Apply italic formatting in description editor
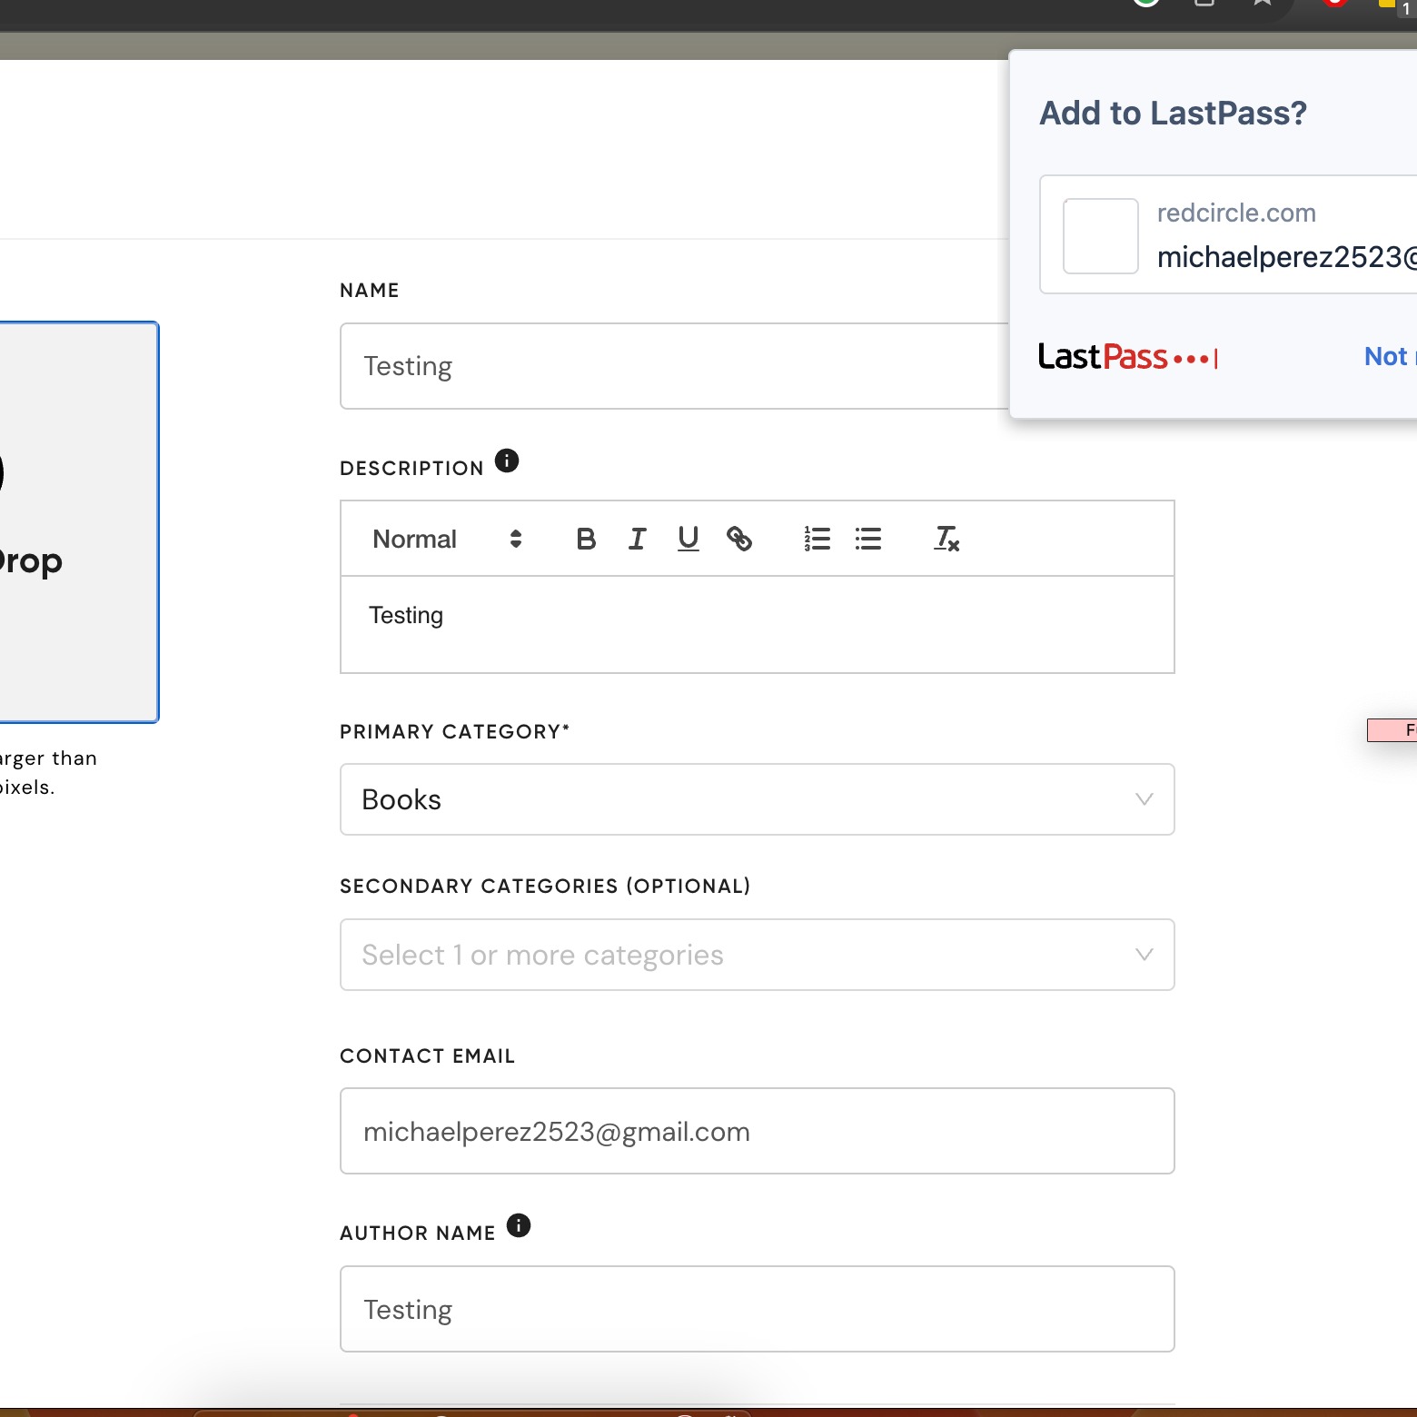 click(637, 539)
